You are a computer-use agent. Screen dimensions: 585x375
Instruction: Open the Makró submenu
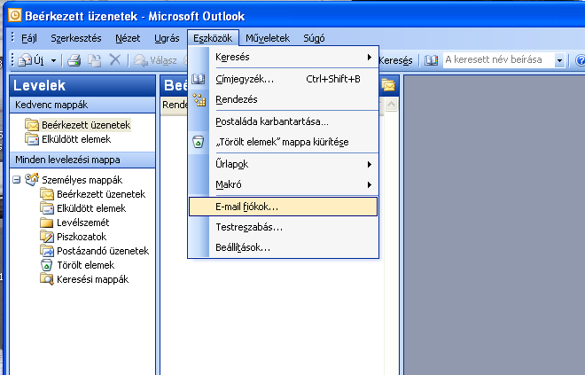(292, 184)
